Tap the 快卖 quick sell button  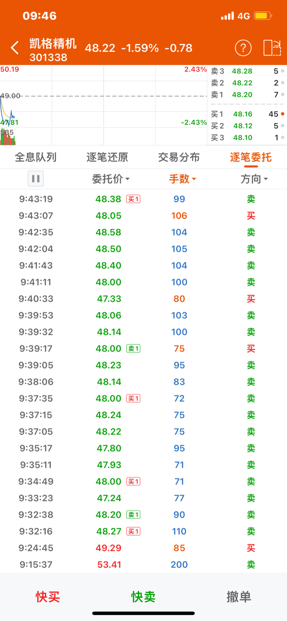click(143, 597)
